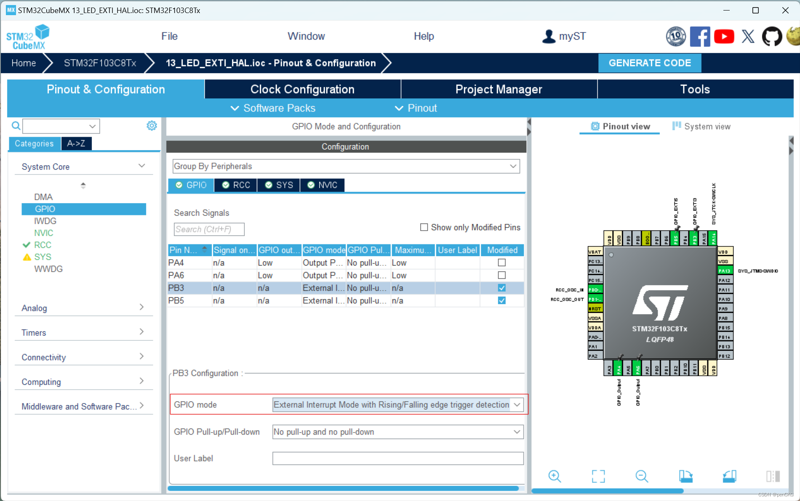Image resolution: width=800 pixels, height=501 pixels.
Task: Rotate the chip clockwise icon
Action: coord(685,476)
